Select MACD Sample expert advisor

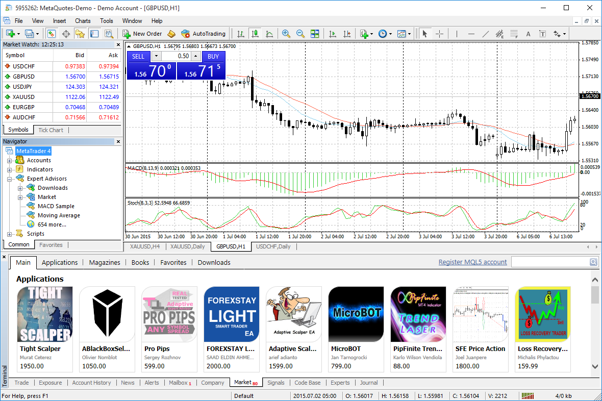tap(56, 206)
